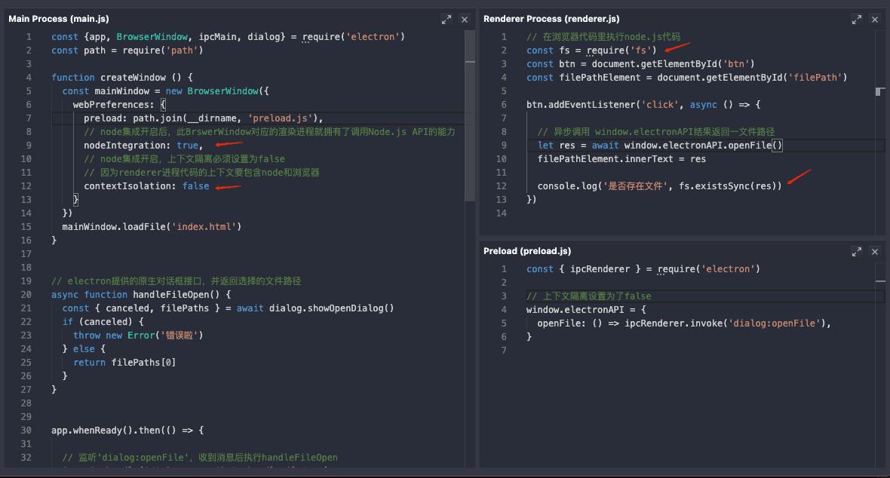This screenshot has width=890, height=478.
Task: Close the Renderer Process (renderer.js) panel
Action: [875, 19]
